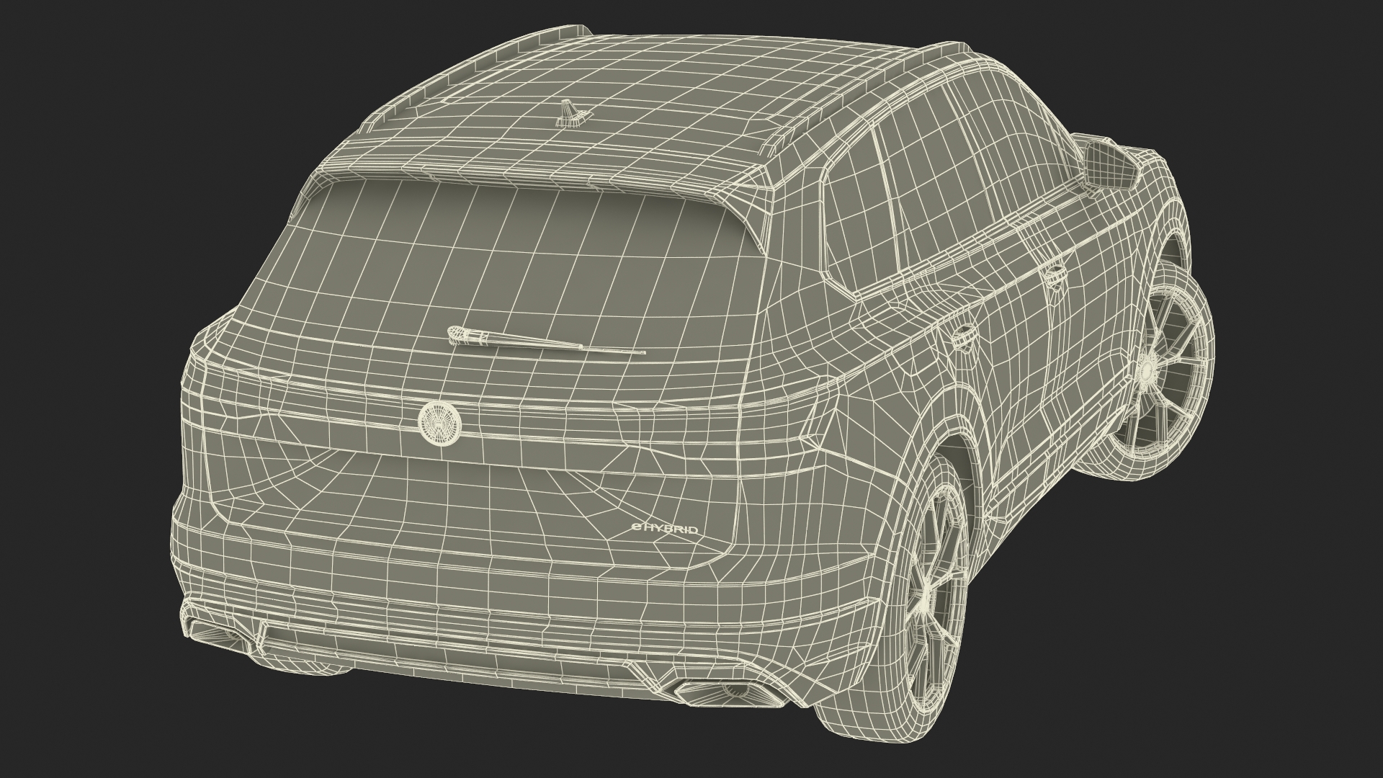Click the round emblem on tailgate
The width and height of the screenshot is (1383, 778).
(439, 423)
